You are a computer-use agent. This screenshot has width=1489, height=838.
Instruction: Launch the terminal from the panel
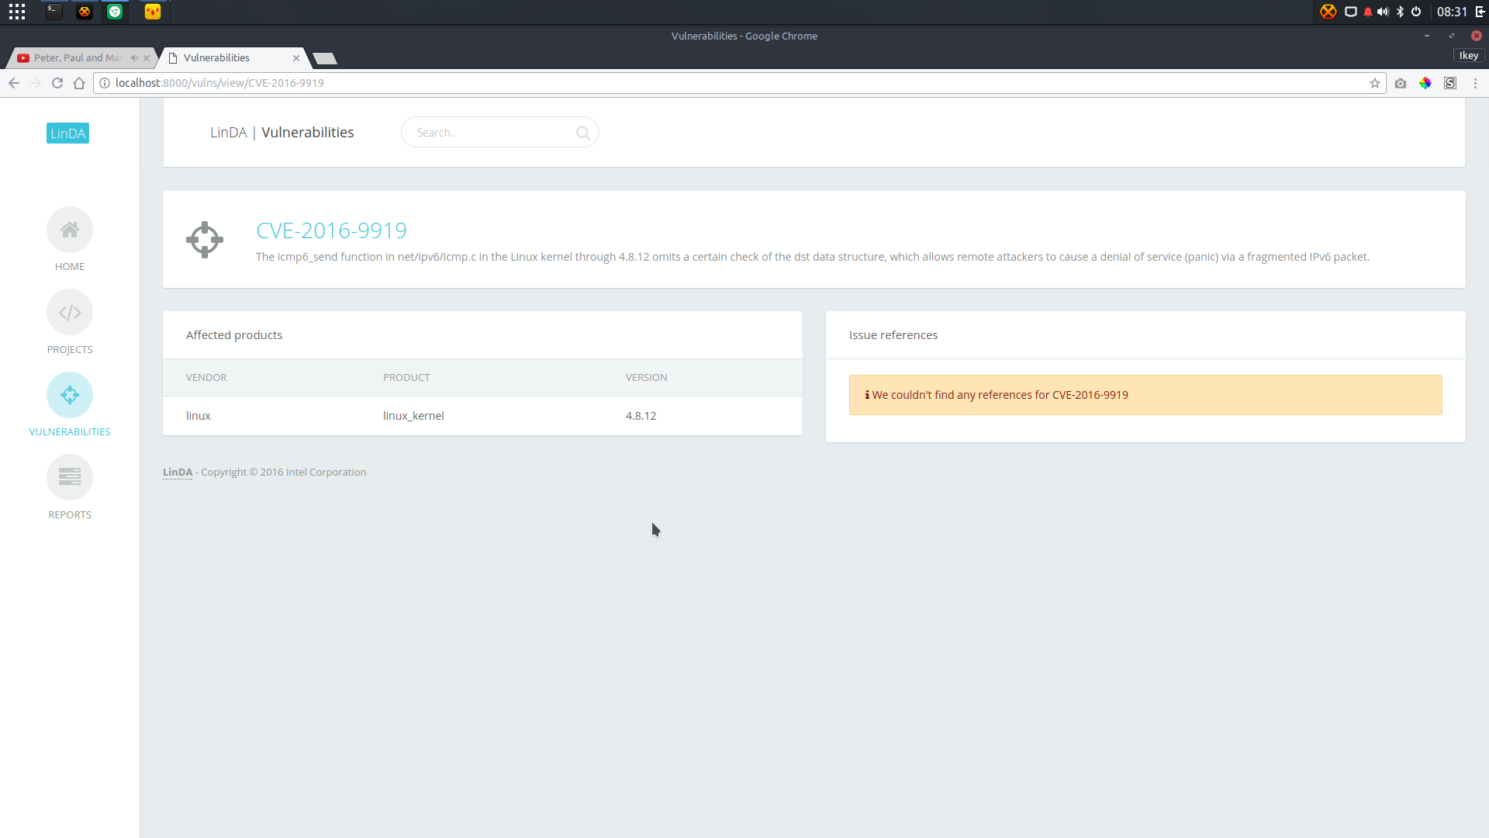coord(54,12)
